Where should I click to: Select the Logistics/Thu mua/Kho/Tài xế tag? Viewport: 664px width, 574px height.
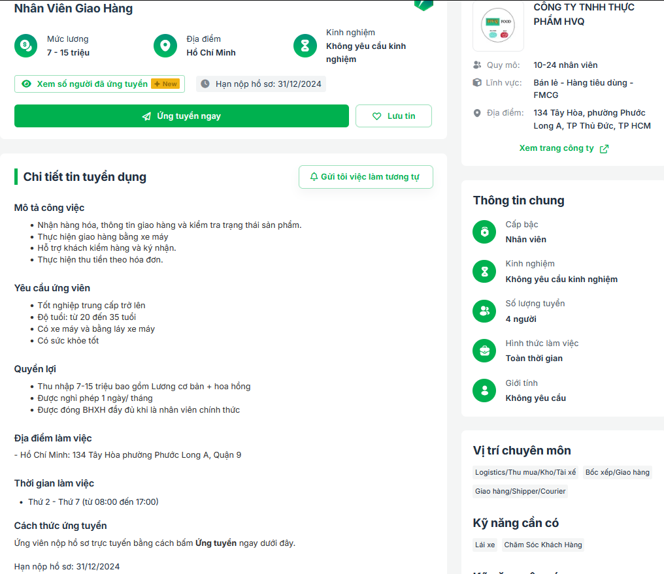525,472
